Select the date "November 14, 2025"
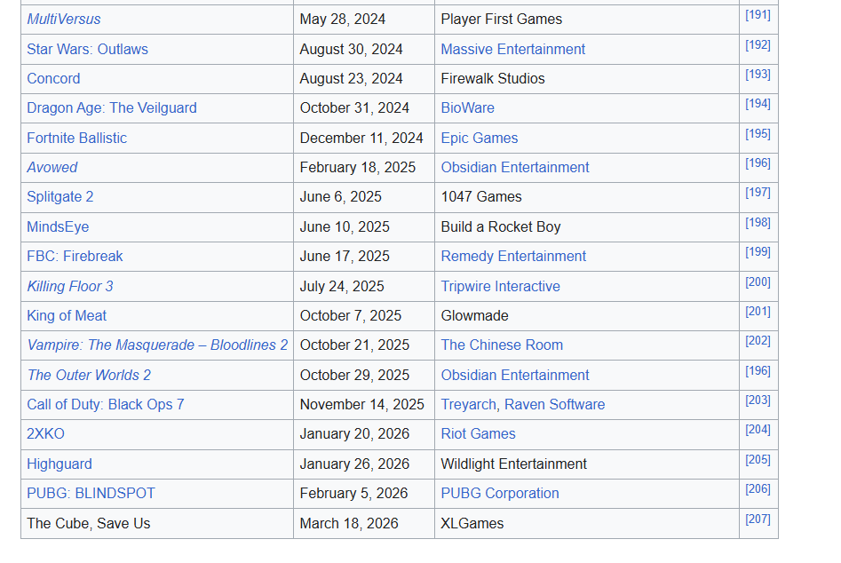Image resolution: width=841 pixels, height=563 pixels. pos(362,405)
